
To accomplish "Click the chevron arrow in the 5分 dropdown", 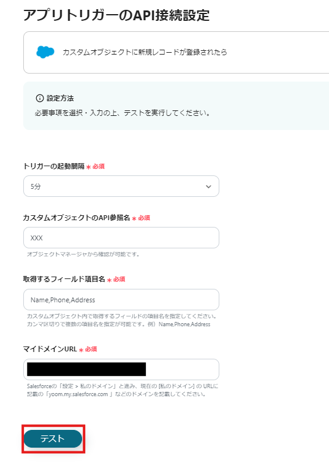I will [208, 186].
